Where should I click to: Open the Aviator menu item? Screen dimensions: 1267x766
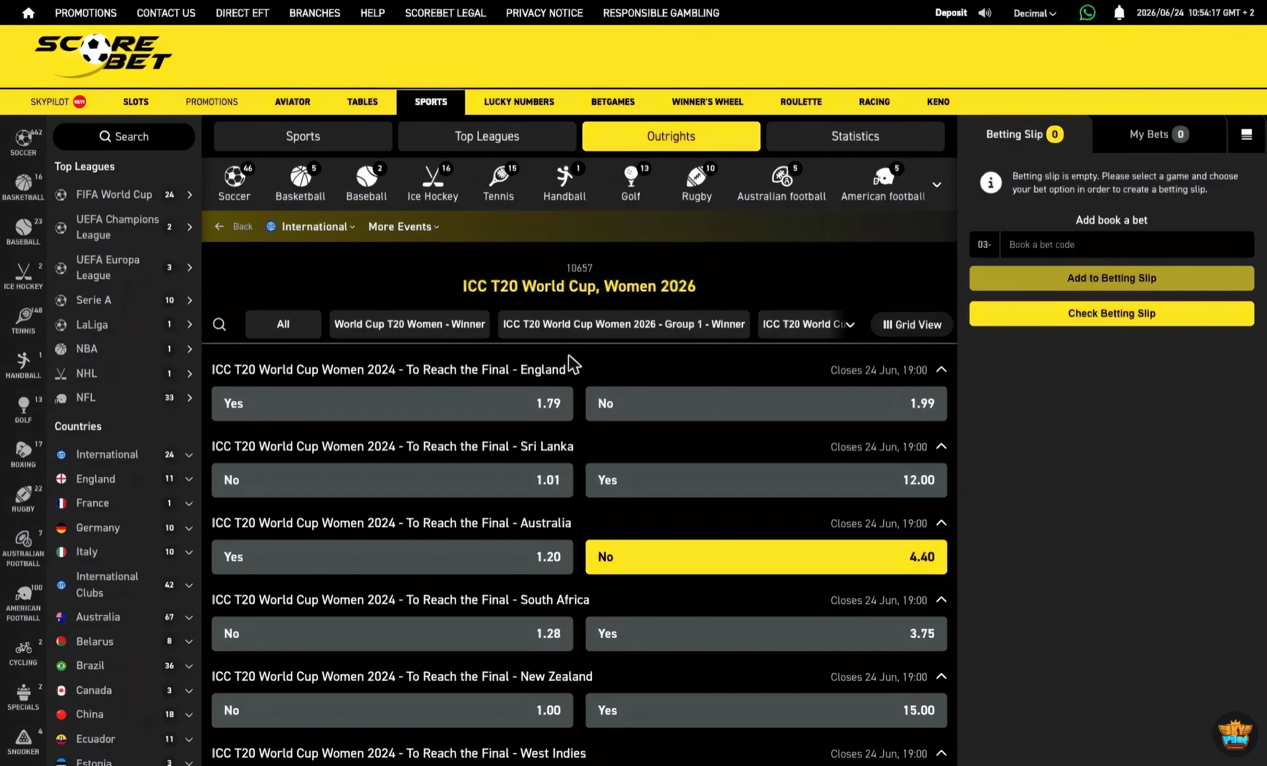point(292,102)
